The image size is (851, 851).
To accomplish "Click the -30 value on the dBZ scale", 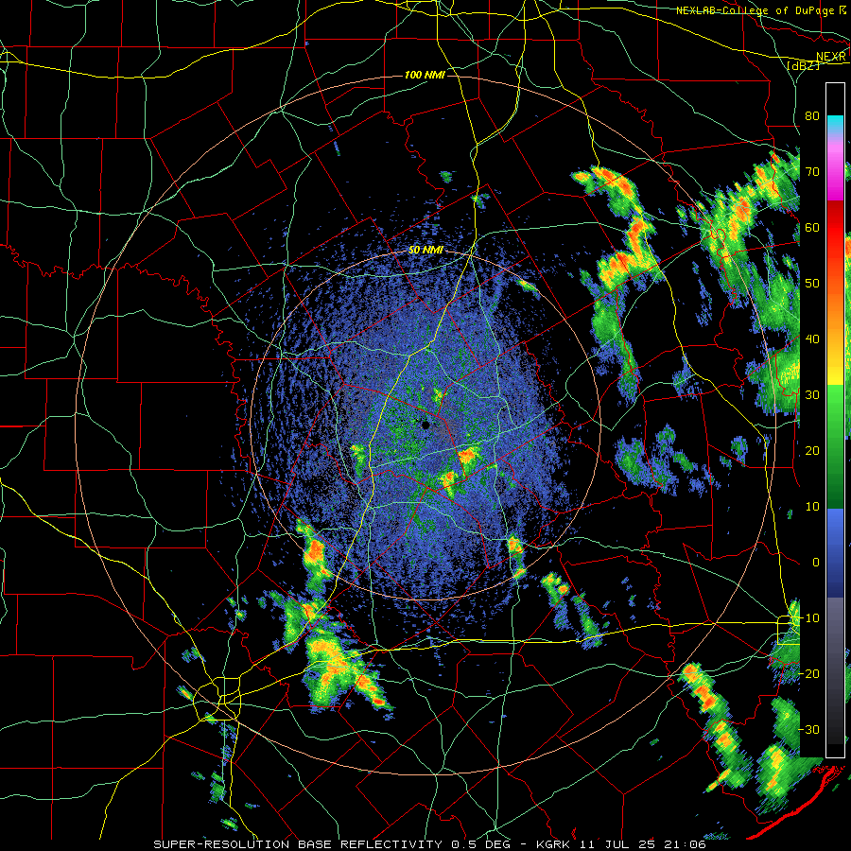I will click(x=808, y=729).
